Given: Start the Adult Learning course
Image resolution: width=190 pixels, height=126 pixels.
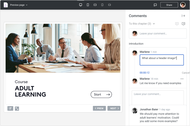Looking at the screenshot, I should (101, 94).
